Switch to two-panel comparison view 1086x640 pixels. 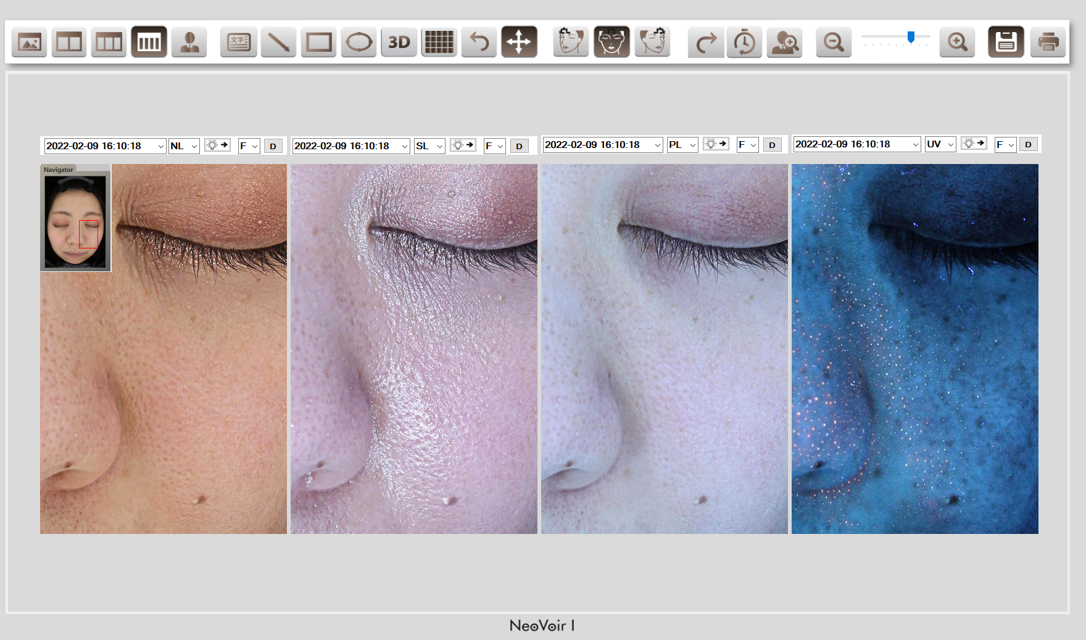pyautogui.click(x=68, y=43)
